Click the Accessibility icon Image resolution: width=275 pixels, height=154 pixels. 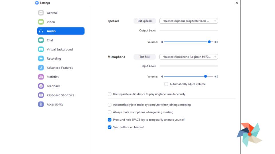41,104
